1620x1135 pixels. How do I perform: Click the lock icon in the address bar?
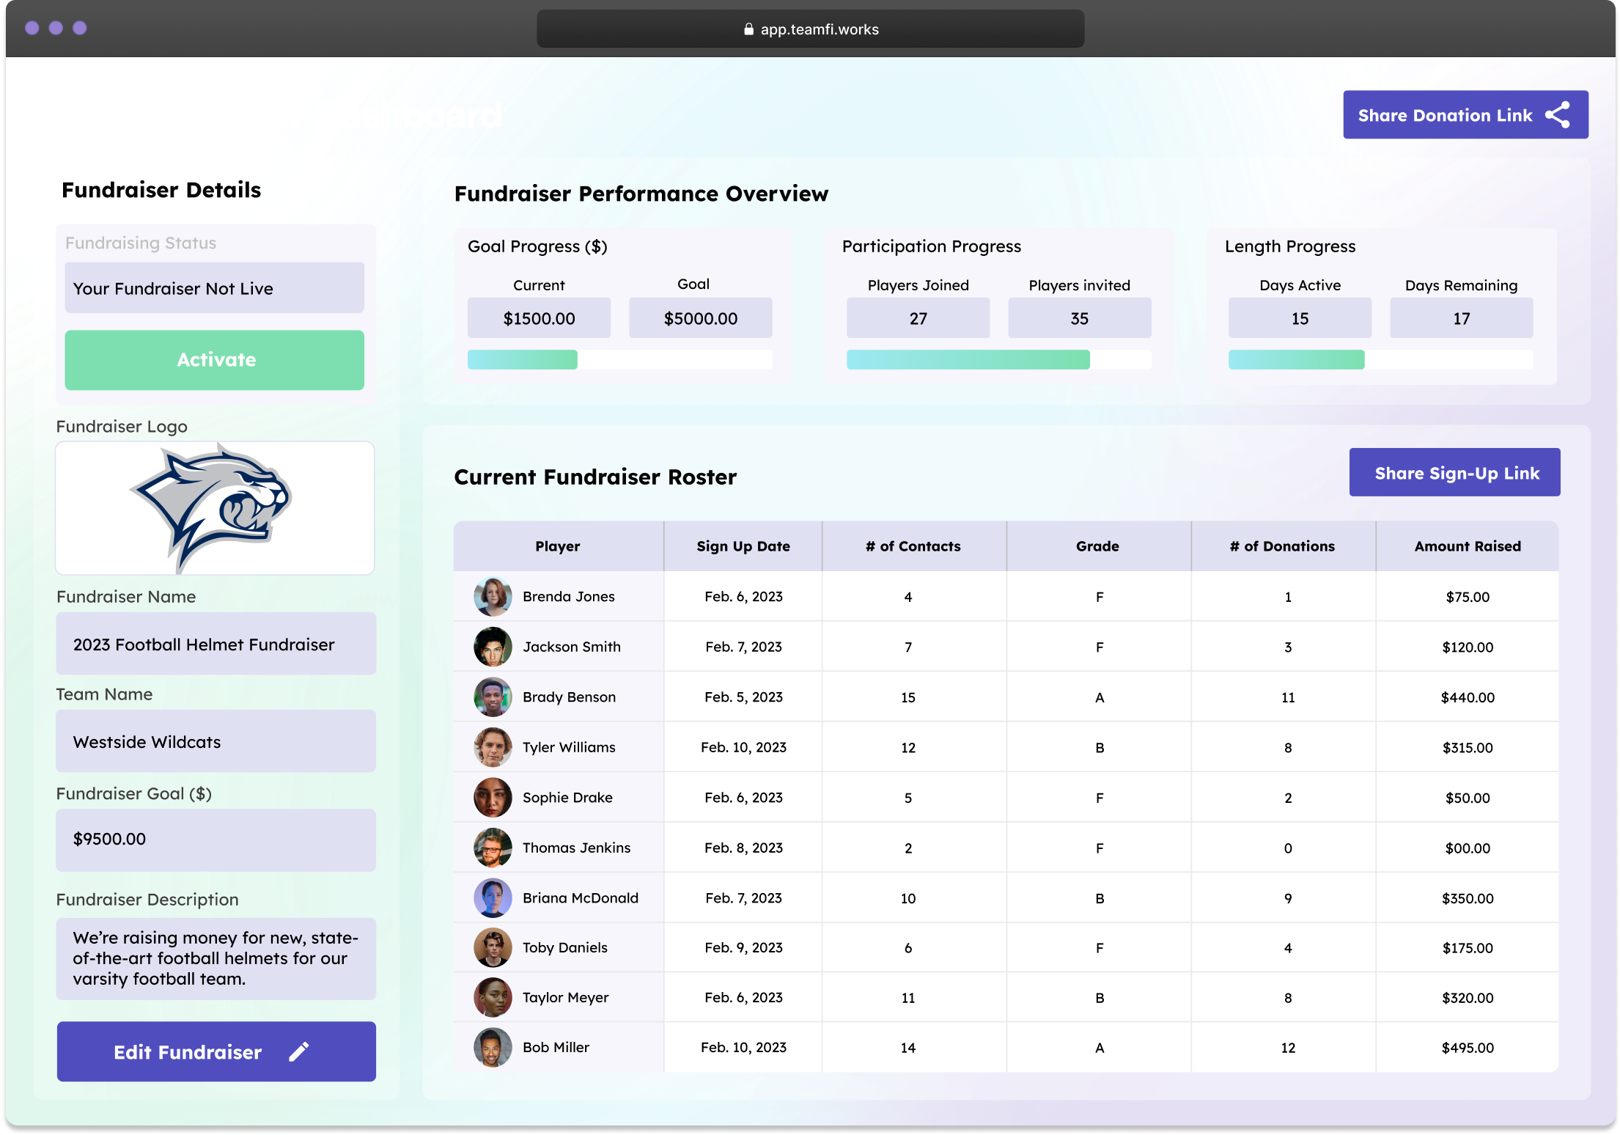click(748, 29)
